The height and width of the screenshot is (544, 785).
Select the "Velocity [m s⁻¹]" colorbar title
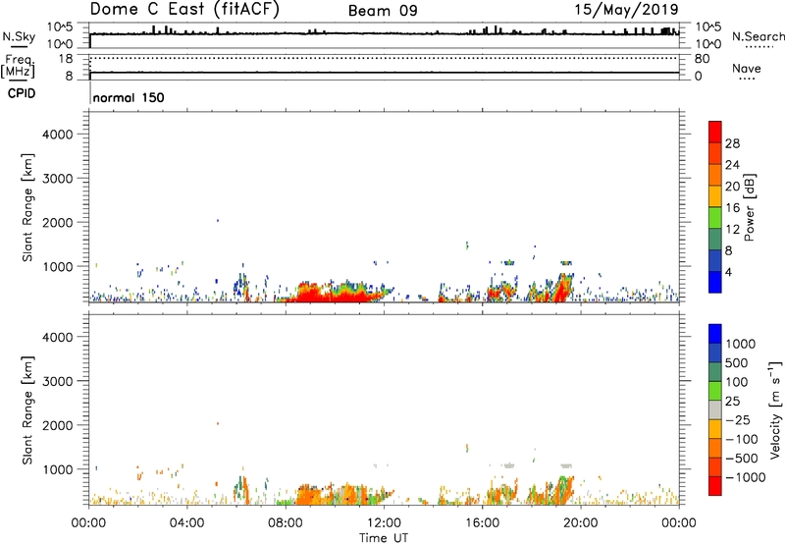click(775, 409)
